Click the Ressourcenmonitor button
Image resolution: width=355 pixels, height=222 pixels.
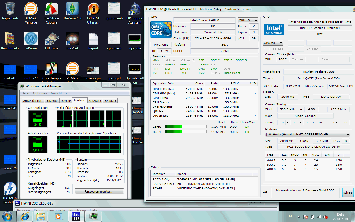[x=99, y=191]
